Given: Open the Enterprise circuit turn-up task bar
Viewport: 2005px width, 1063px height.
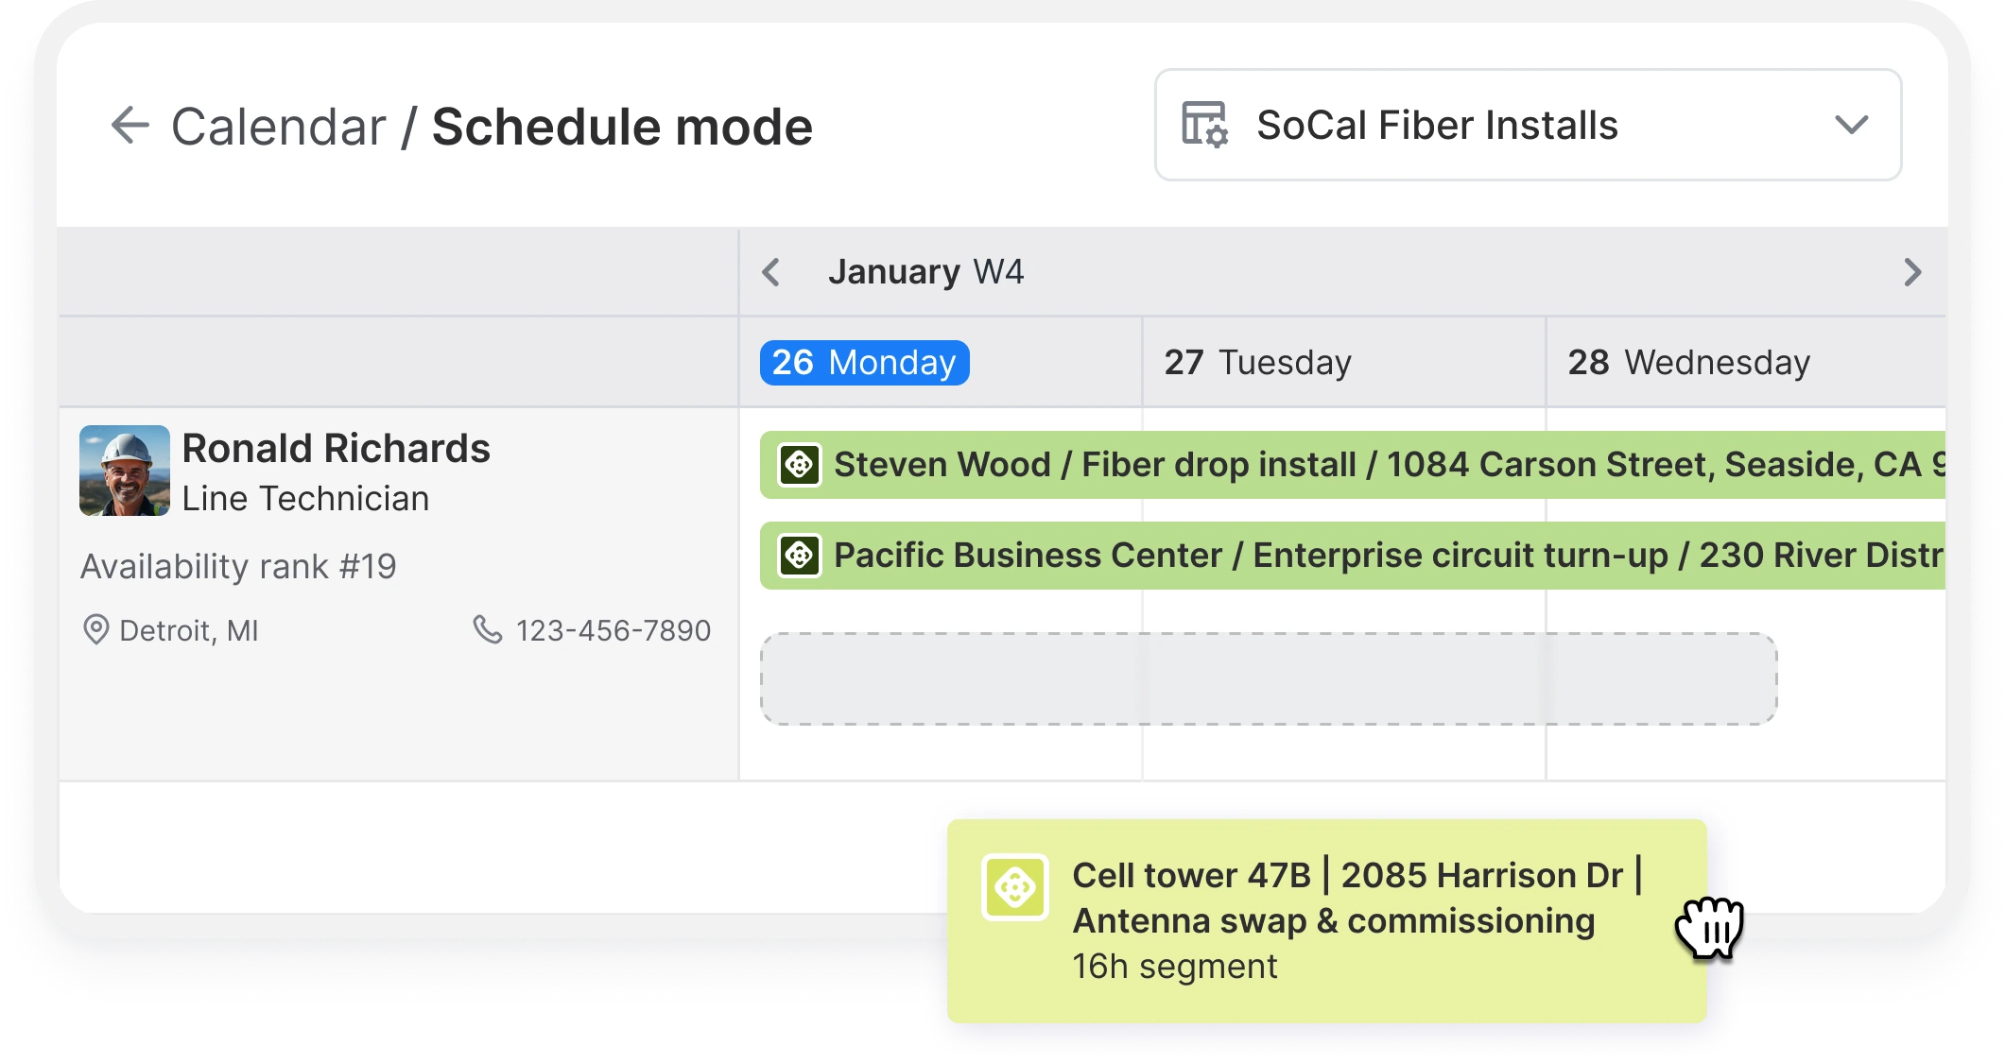Looking at the screenshot, I should click(1353, 556).
